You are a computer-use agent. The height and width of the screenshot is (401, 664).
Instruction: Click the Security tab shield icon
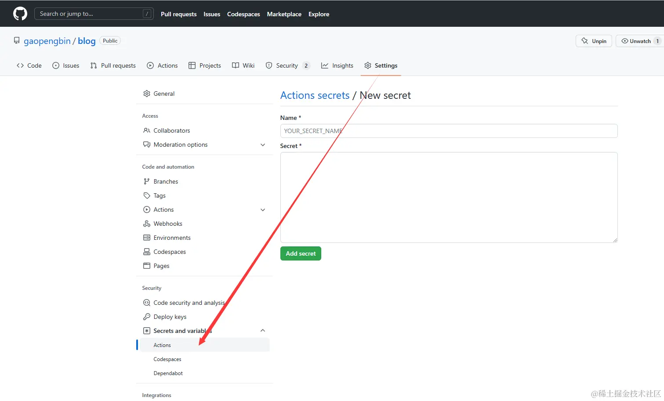click(x=269, y=65)
